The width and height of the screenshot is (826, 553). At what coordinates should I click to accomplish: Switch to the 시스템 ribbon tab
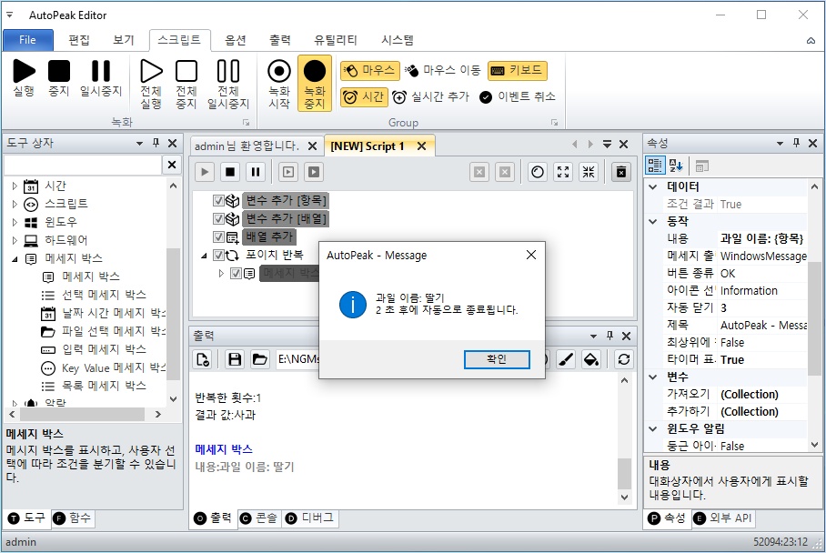398,40
